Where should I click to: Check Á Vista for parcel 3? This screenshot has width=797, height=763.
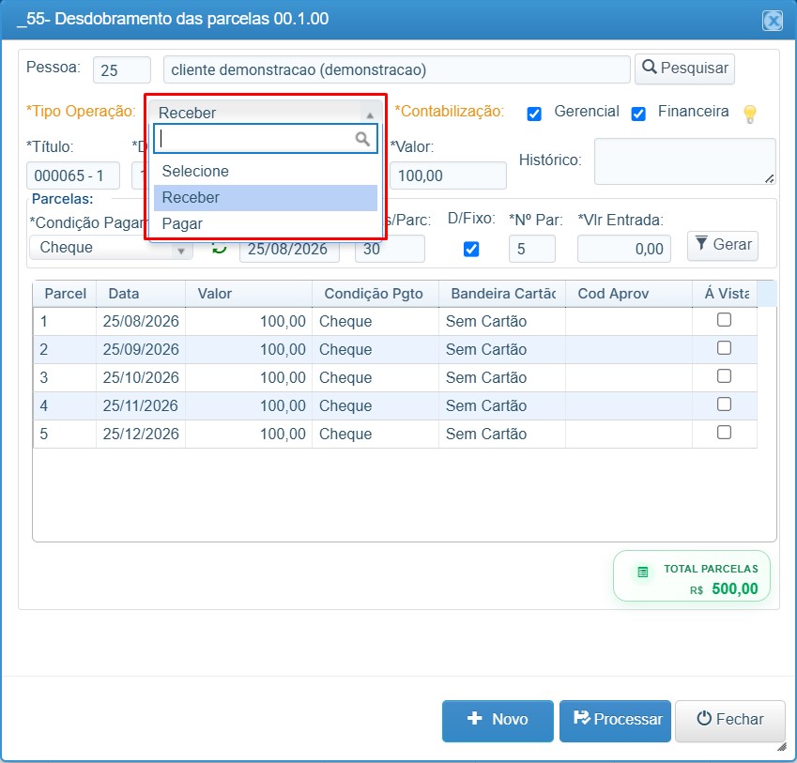(724, 376)
